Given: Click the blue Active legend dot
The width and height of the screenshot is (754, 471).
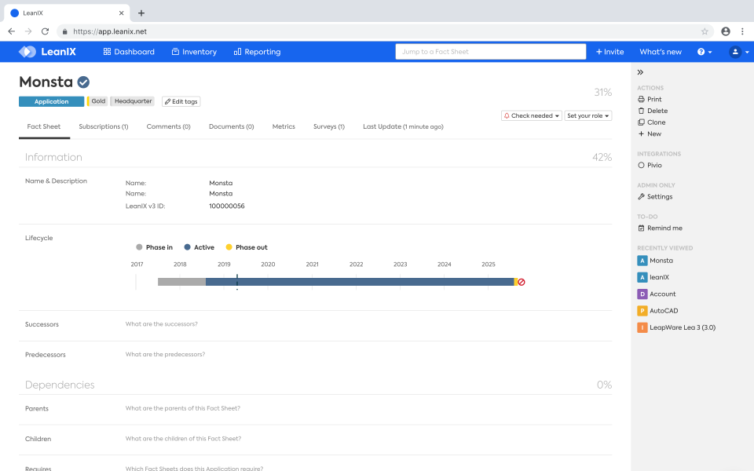Looking at the screenshot, I should (x=187, y=247).
